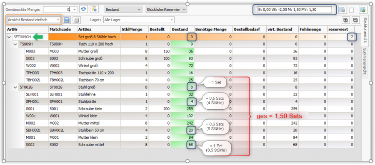Click the reserviert value 2 for SET009GH
Screen dimensions: 375x165
341,37
